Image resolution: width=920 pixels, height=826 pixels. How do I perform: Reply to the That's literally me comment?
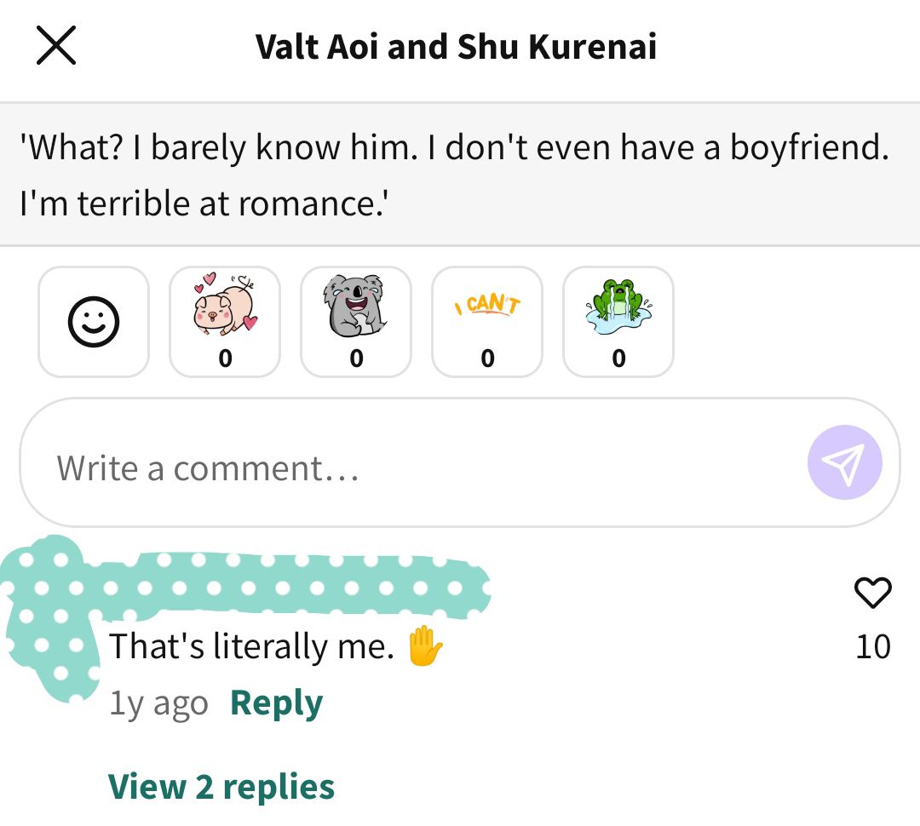pyautogui.click(x=276, y=703)
